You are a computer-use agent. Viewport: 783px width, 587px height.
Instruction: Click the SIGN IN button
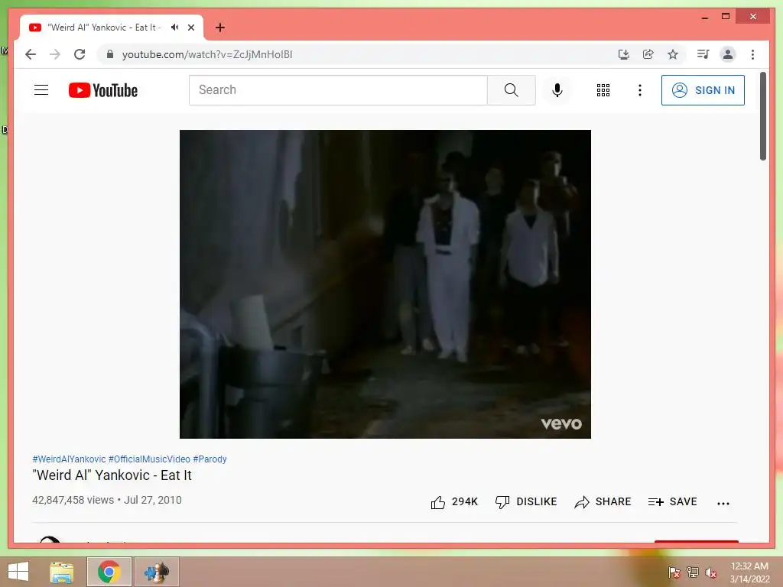pos(703,90)
